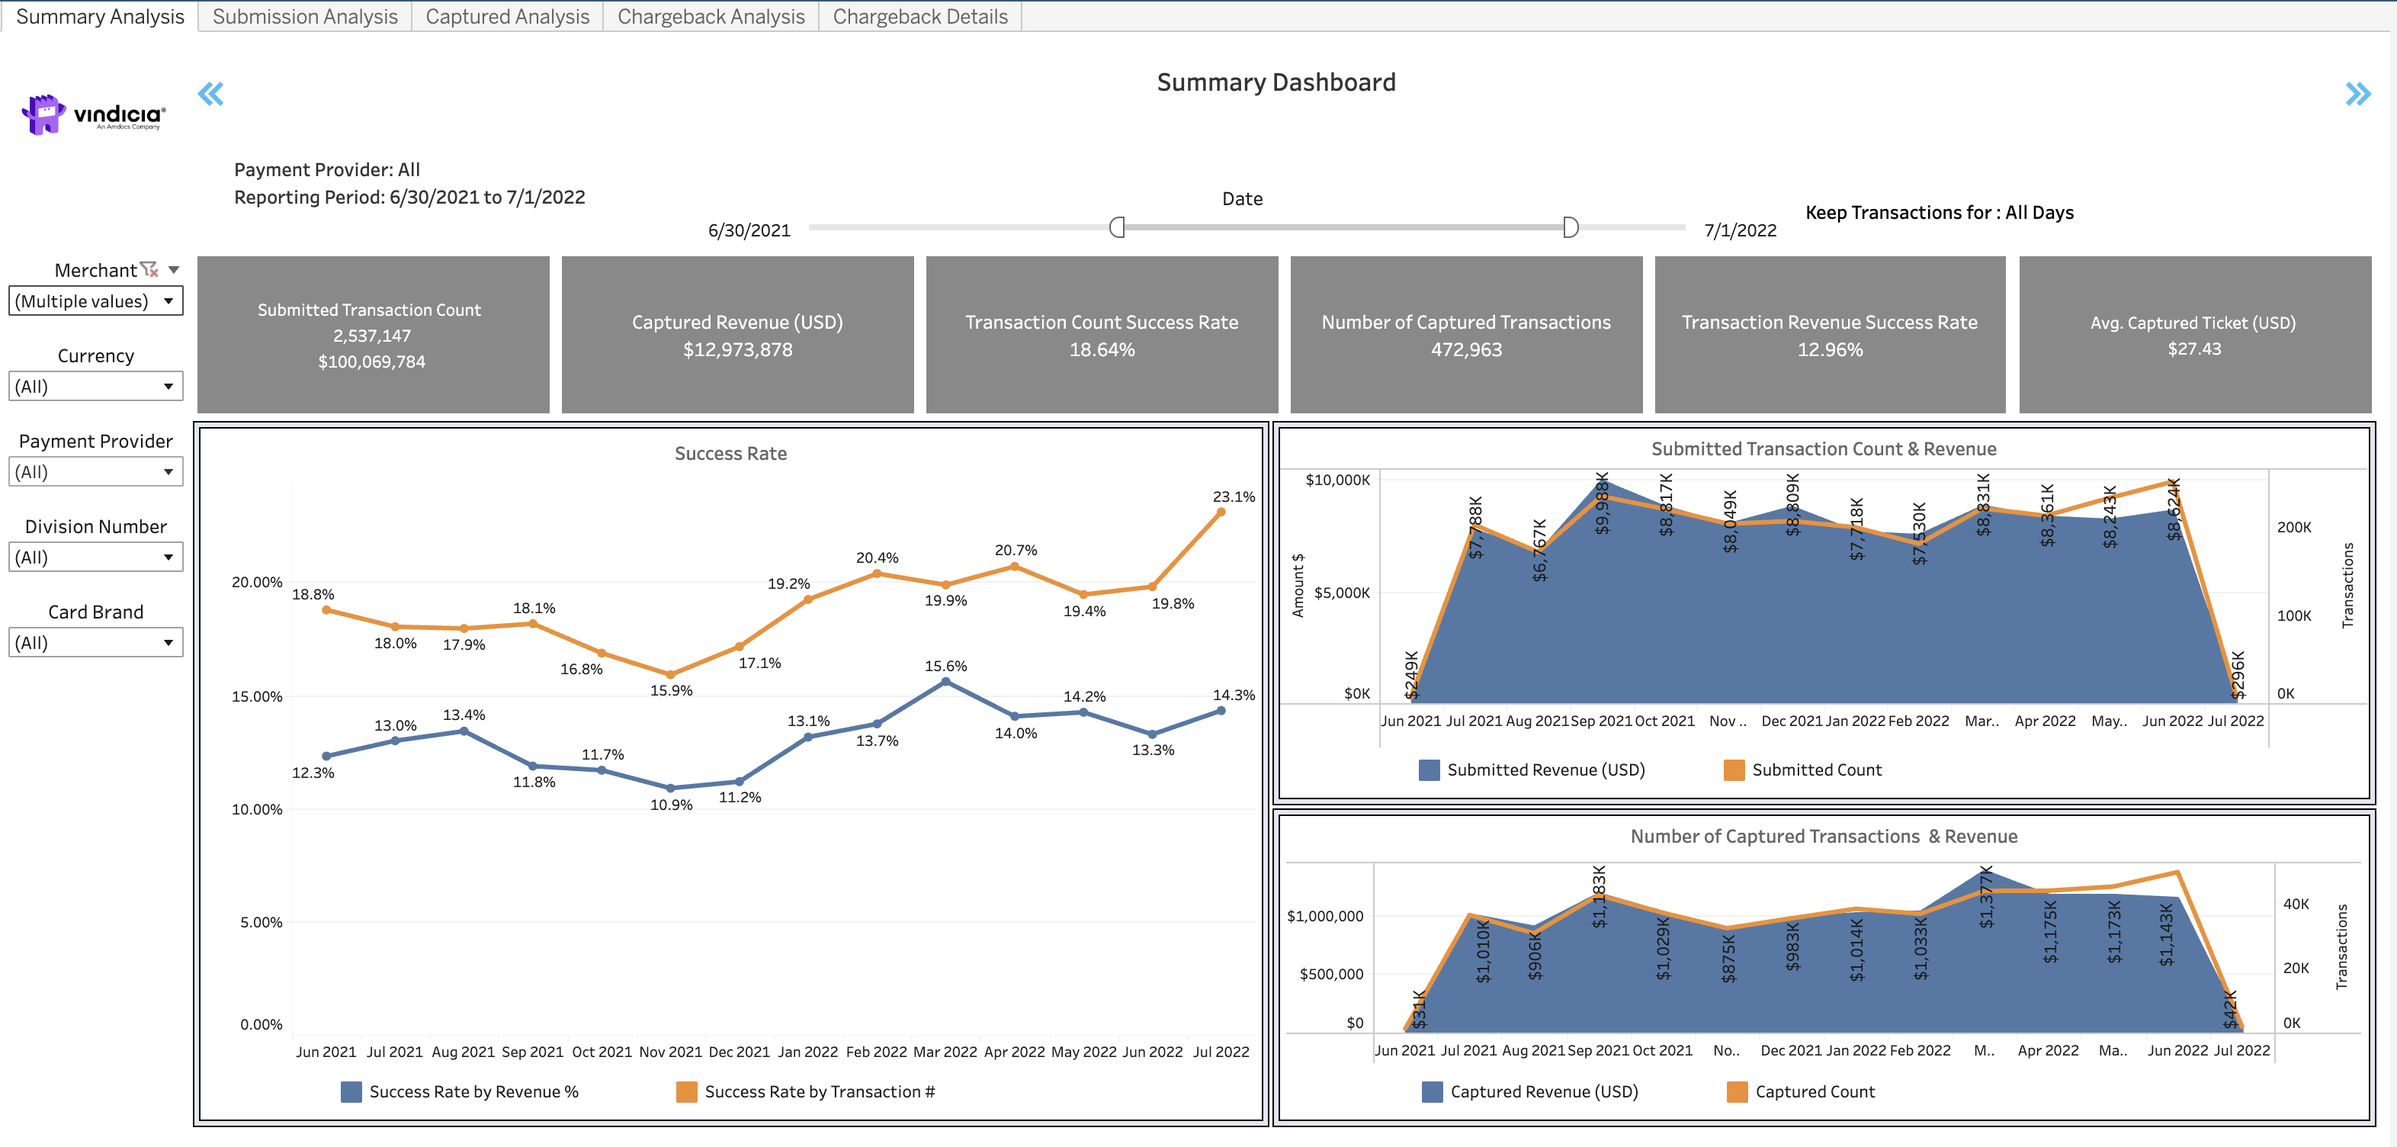
Task: Click the 7/1/2022 end date label
Action: [x=1740, y=230]
